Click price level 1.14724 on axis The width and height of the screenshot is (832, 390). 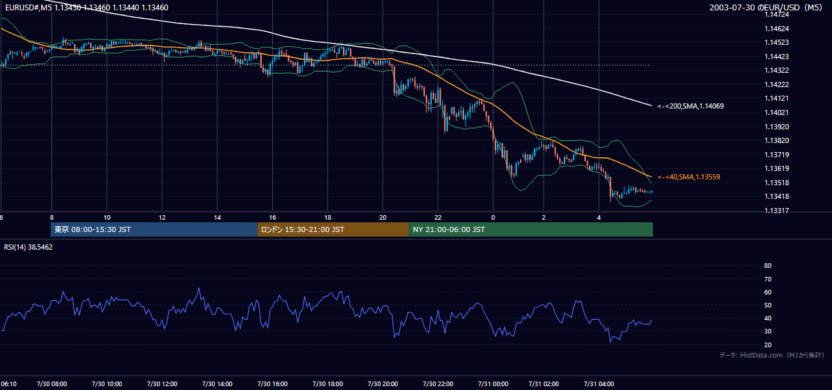776,14
